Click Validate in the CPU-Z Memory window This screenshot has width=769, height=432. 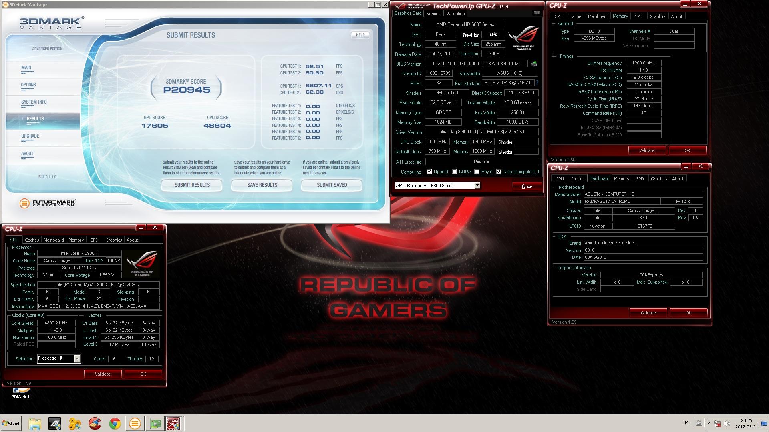(647, 150)
